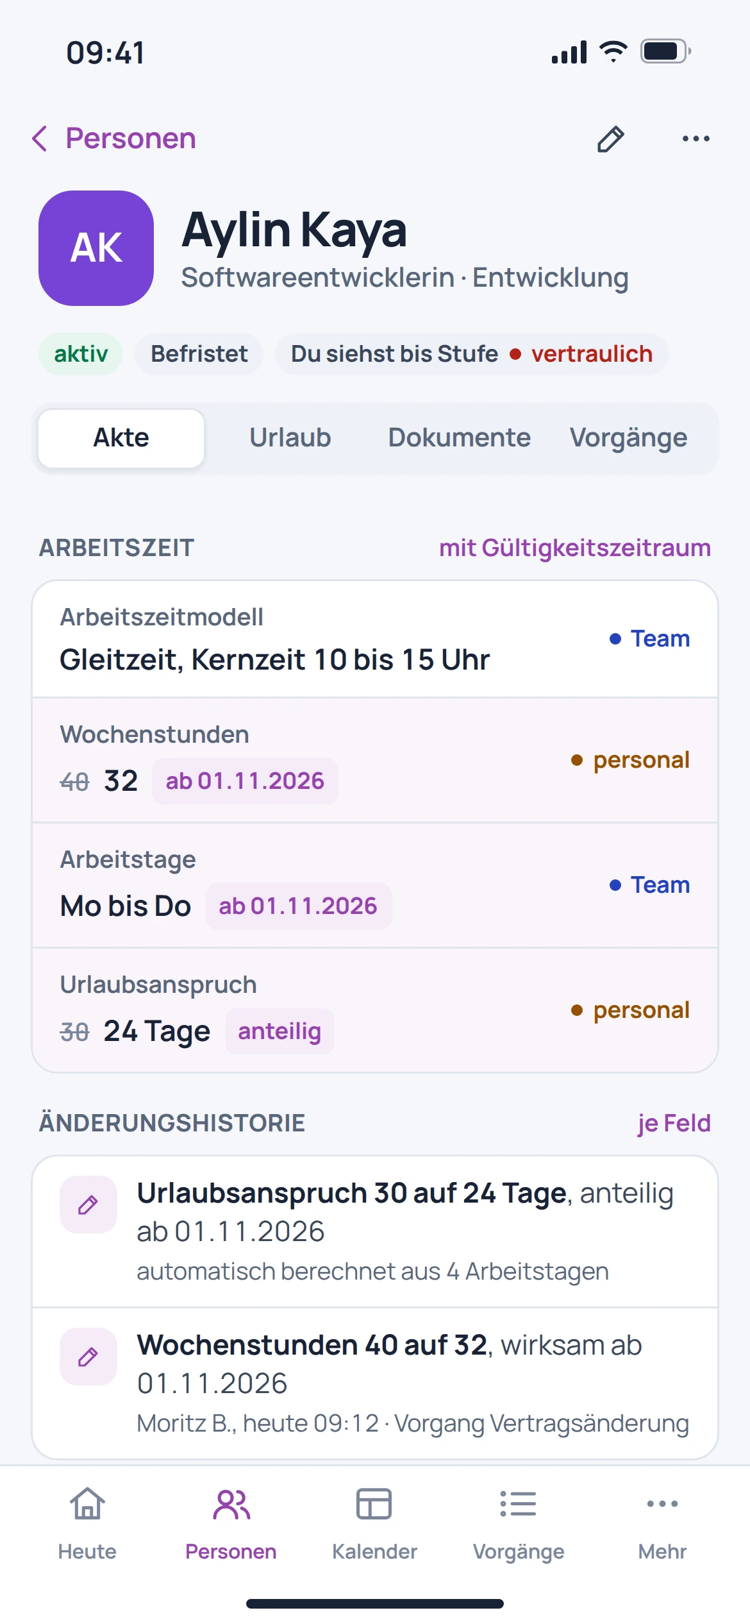Tap the 'ab 01.11.2026' chip under Arbeitstage
Image resolution: width=750 pixels, height=1624 pixels.
(x=298, y=906)
